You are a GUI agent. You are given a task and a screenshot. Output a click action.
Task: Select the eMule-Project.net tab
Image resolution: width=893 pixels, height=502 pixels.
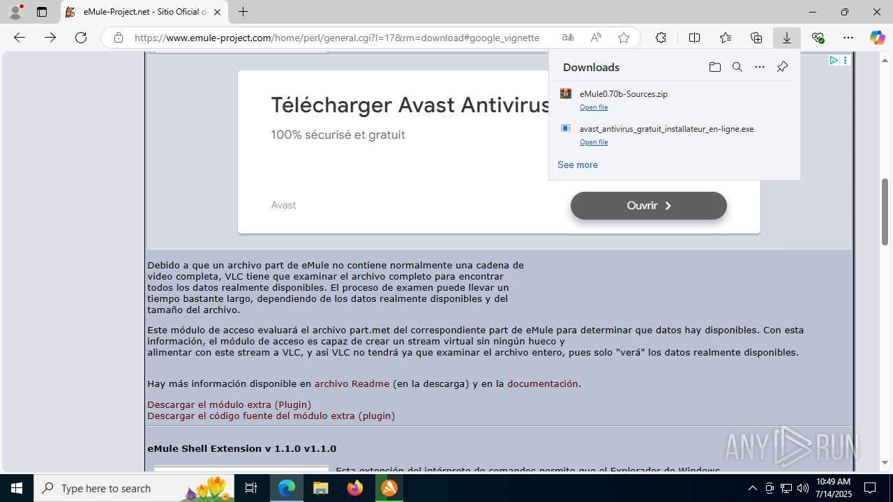tap(144, 12)
